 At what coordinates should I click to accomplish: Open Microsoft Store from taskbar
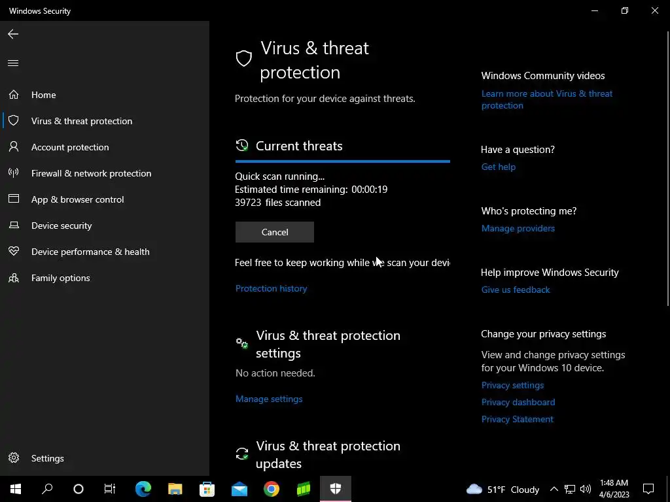pyautogui.click(x=207, y=489)
